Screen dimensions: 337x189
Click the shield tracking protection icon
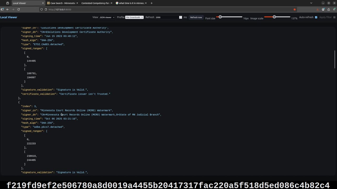point(42,9)
